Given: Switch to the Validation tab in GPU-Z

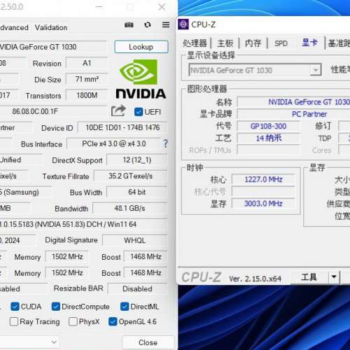Looking at the screenshot, I should coord(51,27).
